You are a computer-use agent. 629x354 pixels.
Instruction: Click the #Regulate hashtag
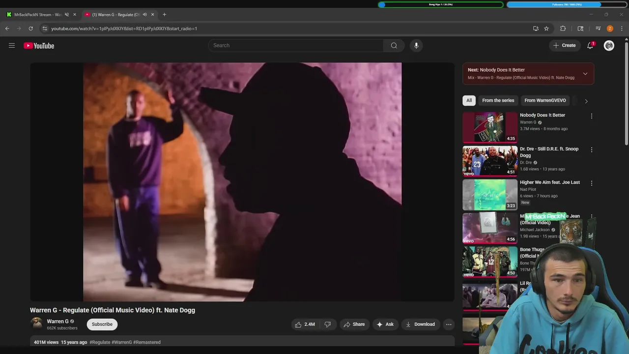100,342
